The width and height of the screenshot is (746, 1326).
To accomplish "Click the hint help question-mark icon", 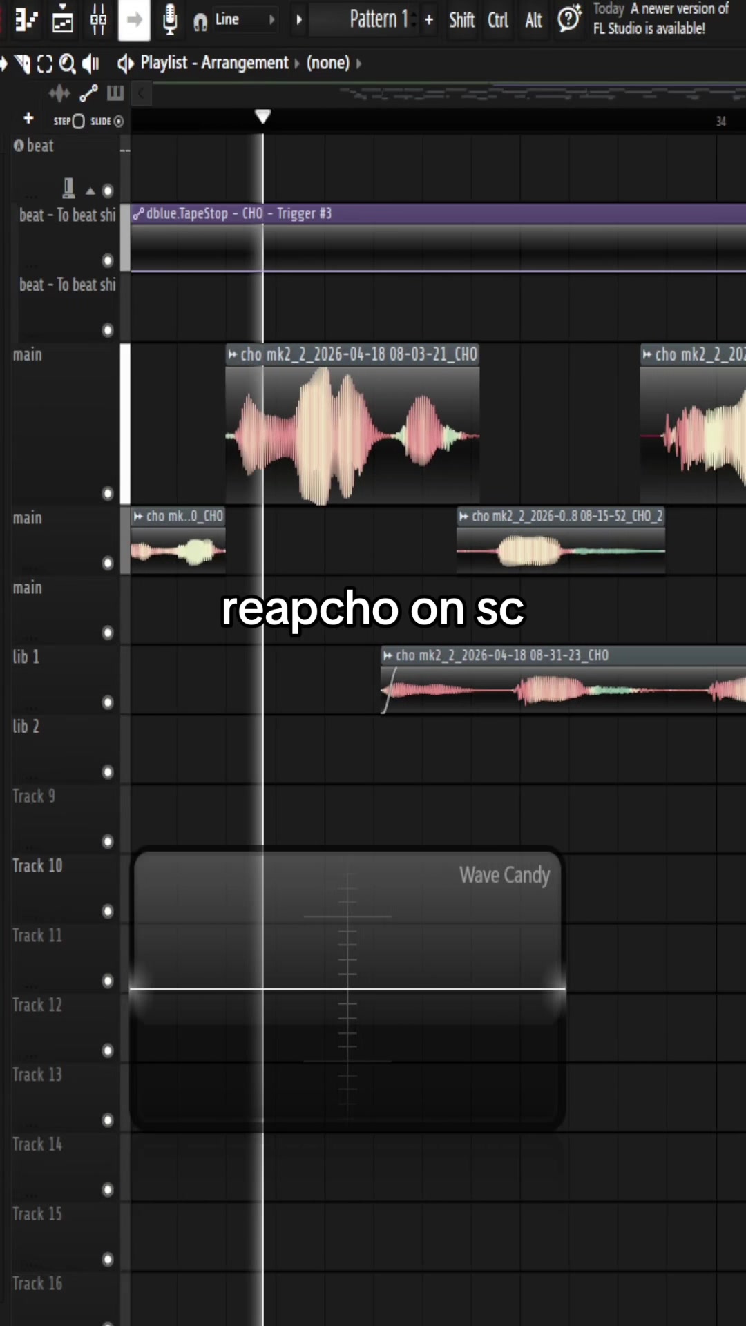I will 569,19.
